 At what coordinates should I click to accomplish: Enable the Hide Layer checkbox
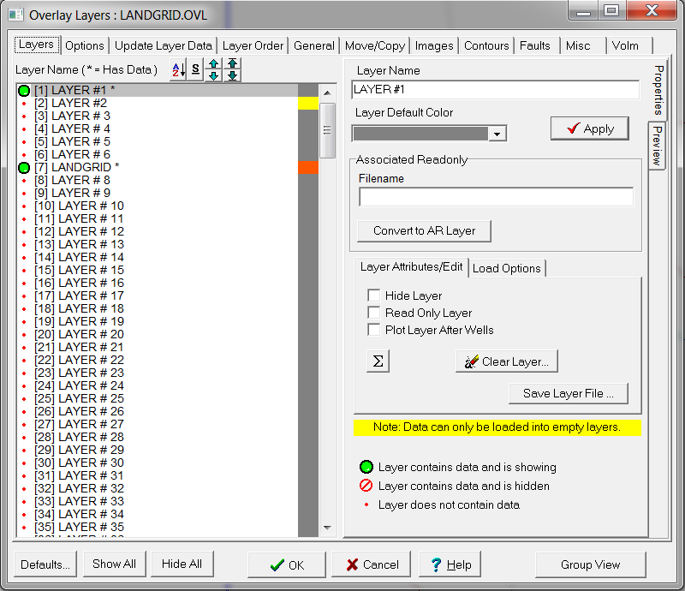[374, 295]
